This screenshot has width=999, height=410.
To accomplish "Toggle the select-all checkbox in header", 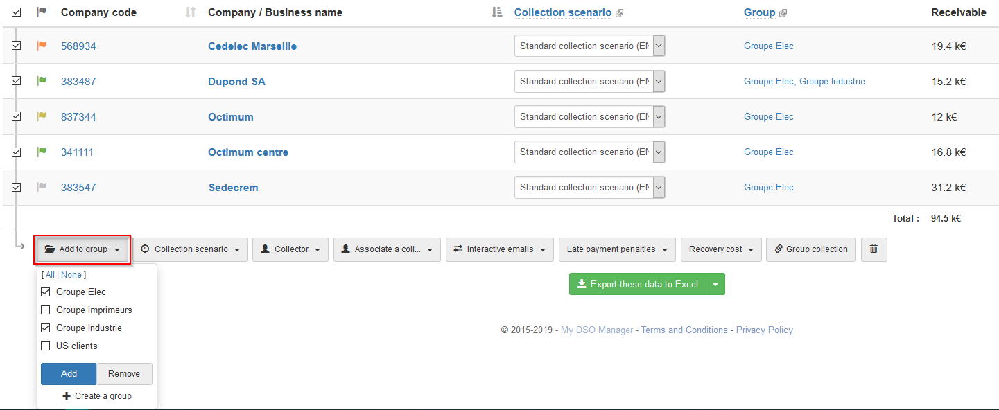I will click(x=17, y=12).
